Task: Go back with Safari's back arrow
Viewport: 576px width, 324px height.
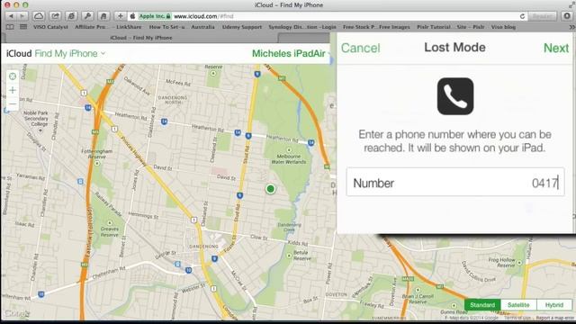Action: click(x=11, y=16)
